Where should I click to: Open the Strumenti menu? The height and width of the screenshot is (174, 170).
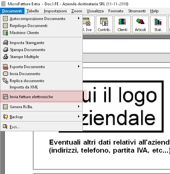(x=137, y=11)
